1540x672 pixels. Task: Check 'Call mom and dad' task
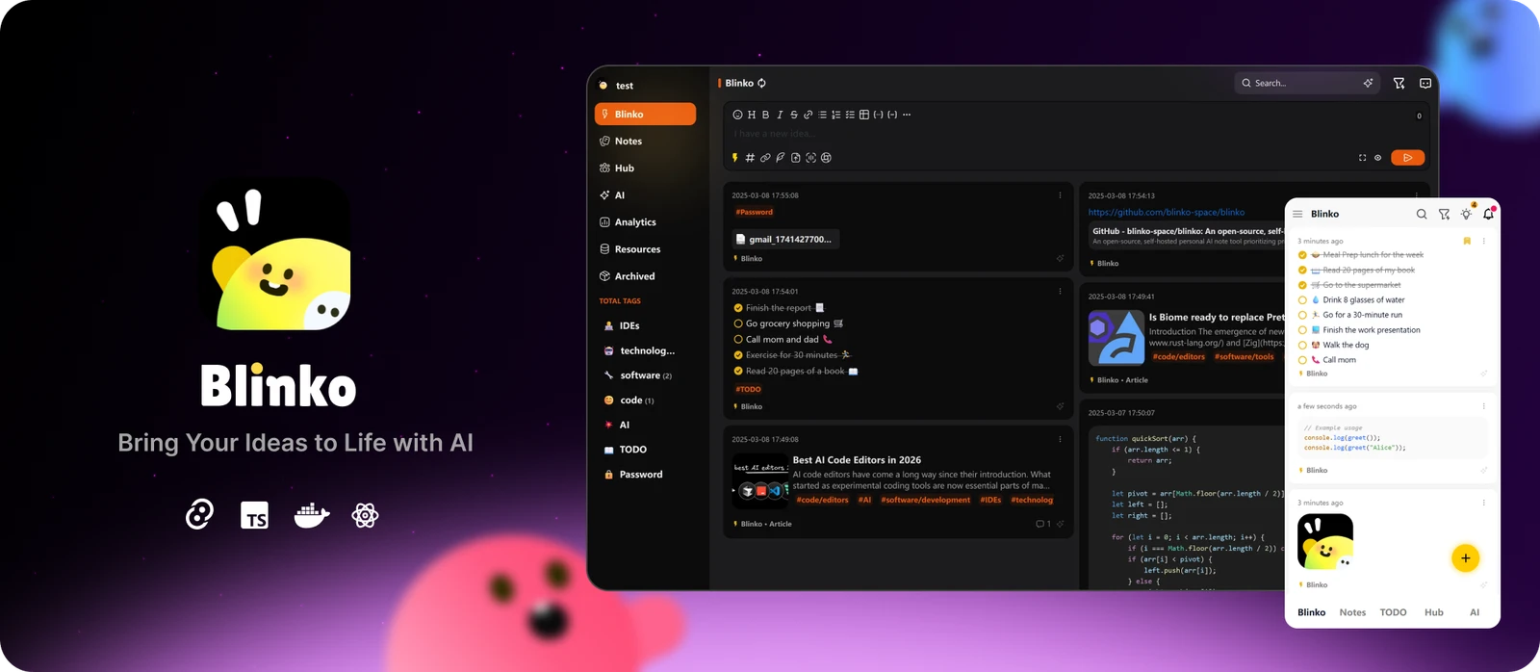click(738, 339)
